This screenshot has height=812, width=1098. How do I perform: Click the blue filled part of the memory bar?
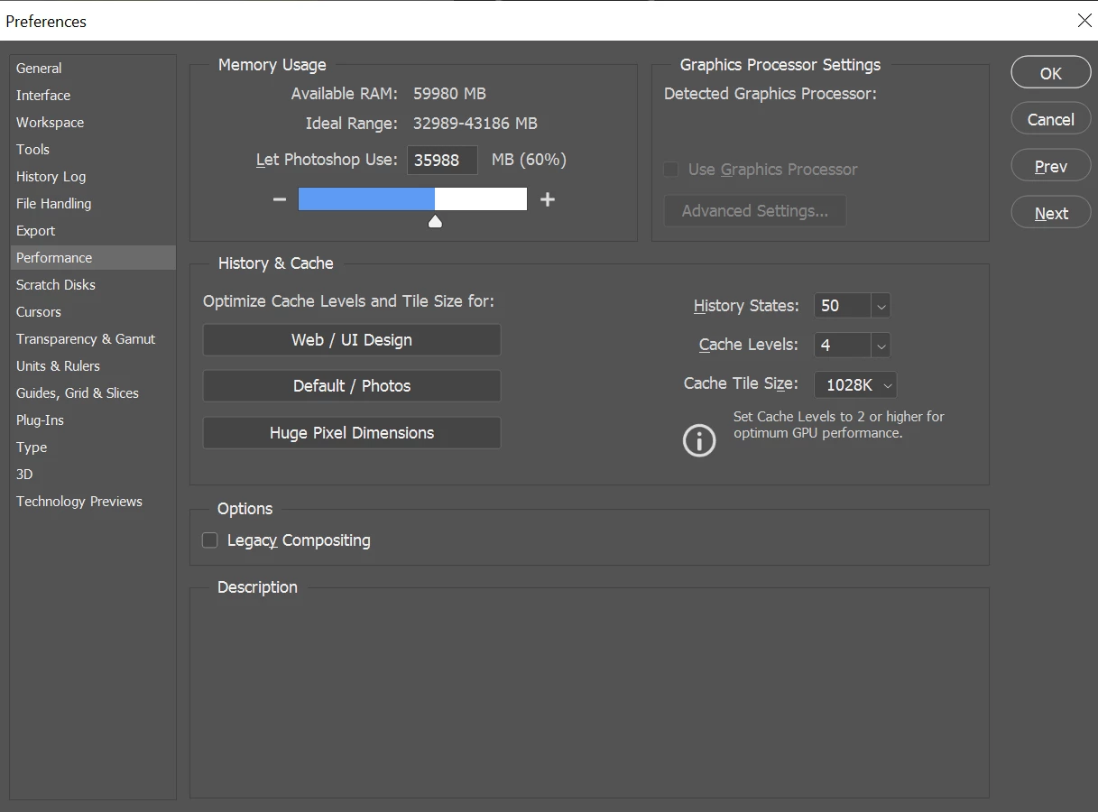click(x=366, y=199)
